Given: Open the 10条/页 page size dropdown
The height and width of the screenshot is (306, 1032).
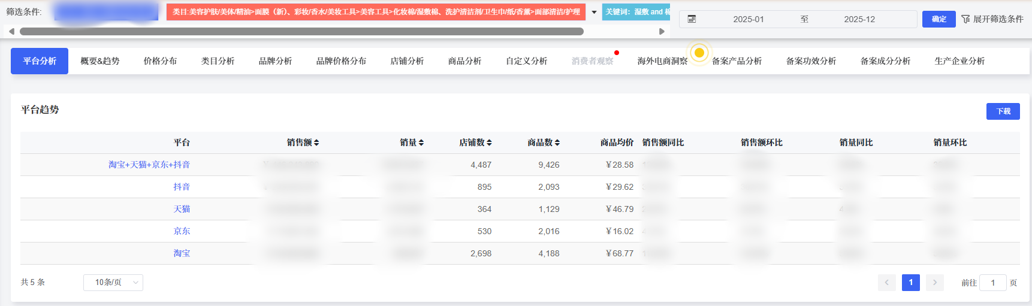Looking at the screenshot, I should click(113, 283).
